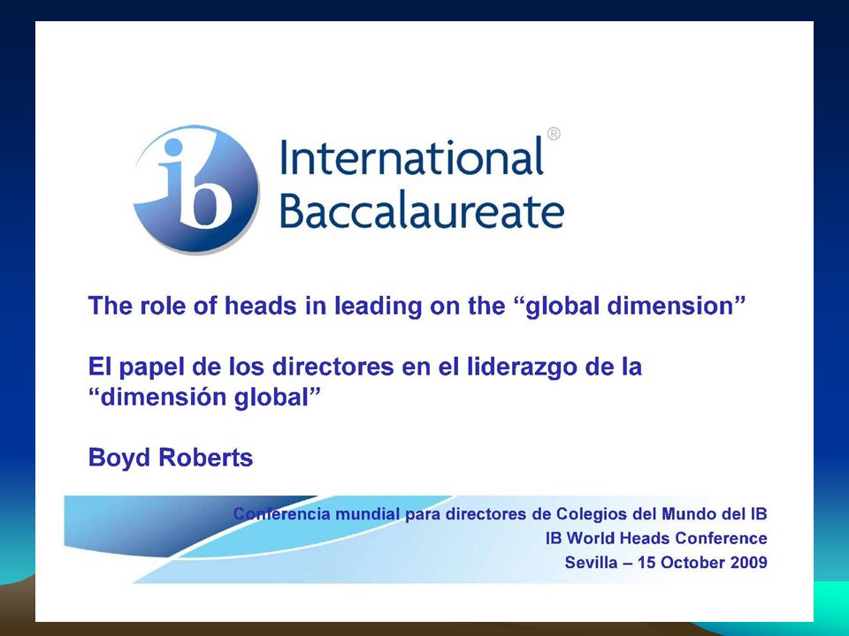Select the Spanish title 'El papel de los directores'
849x636 pixels.
[x=364, y=367]
